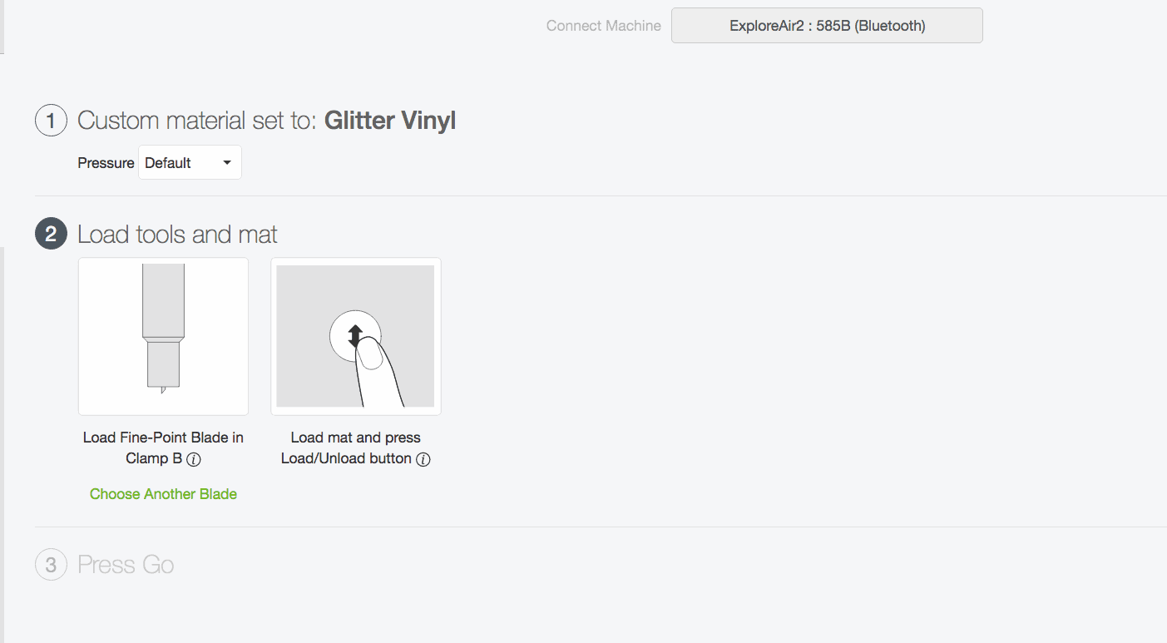This screenshot has width=1167, height=643.
Task: Click the Connect Machine label
Action: point(603,26)
